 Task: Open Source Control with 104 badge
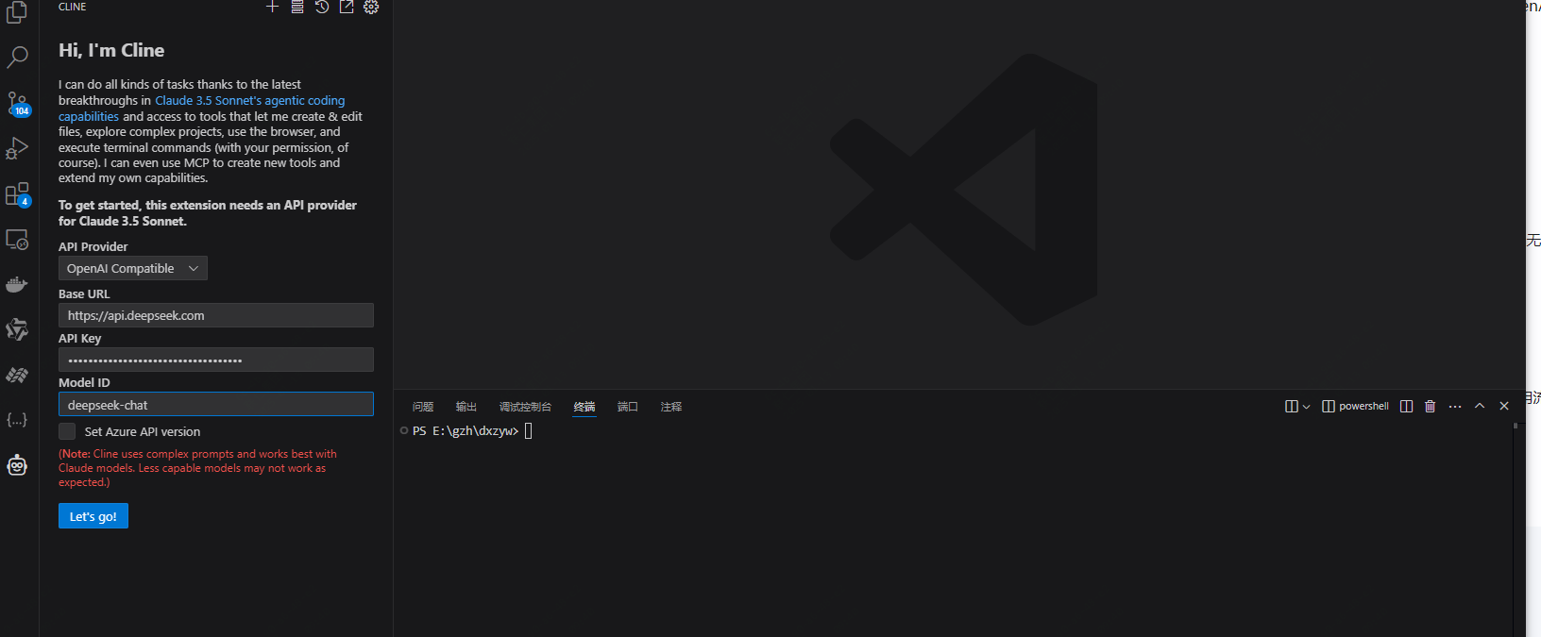pos(17,104)
